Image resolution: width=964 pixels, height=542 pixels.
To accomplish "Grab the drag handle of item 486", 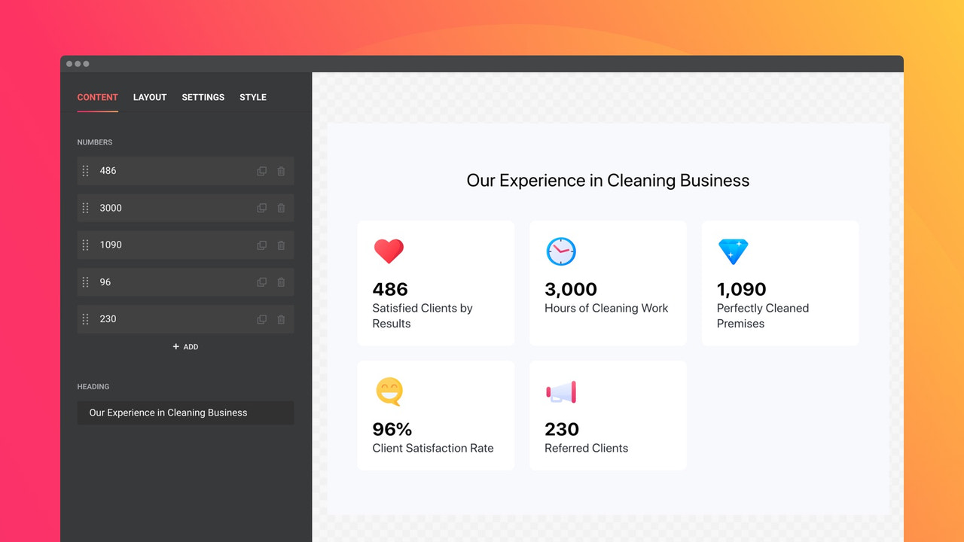I will (x=85, y=171).
